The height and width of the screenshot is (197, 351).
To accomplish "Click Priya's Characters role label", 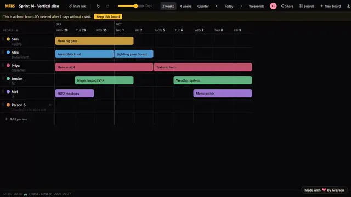I will click(18, 71).
